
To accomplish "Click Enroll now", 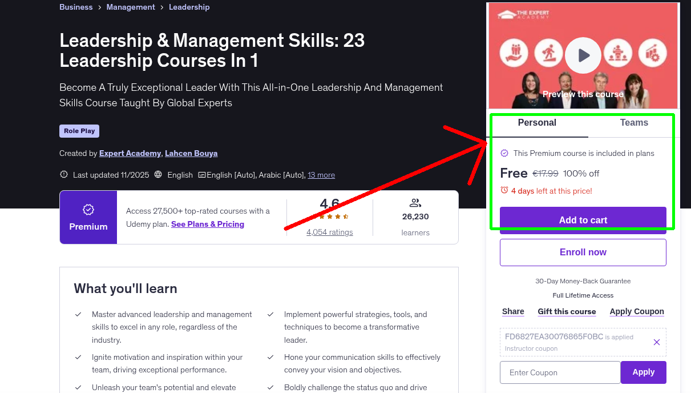I will click(583, 252).
